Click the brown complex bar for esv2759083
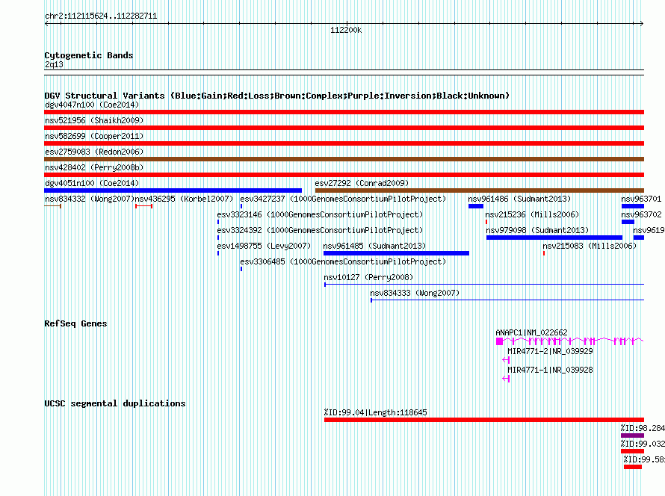The image size is (665, 496). [x=344, y=159]
